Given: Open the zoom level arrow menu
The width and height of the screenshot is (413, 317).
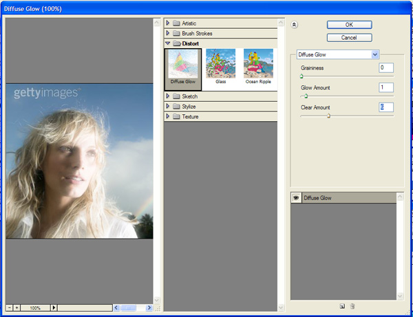Looking at the screenshot, I should click(x=54, y=307).
